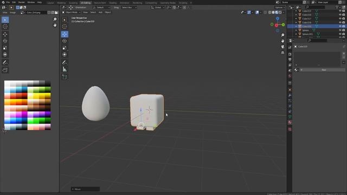Add a material slot with the plus button
The height and width of the screenshot is (195, 347).
[x=344, y=54]
